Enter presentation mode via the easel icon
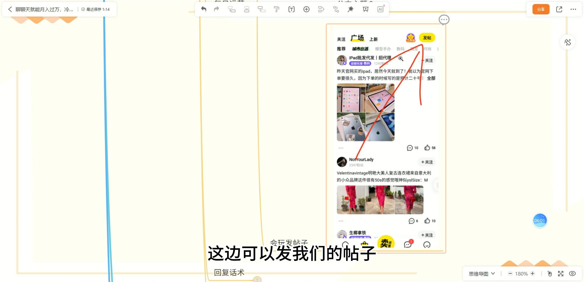 coord(365,9)
